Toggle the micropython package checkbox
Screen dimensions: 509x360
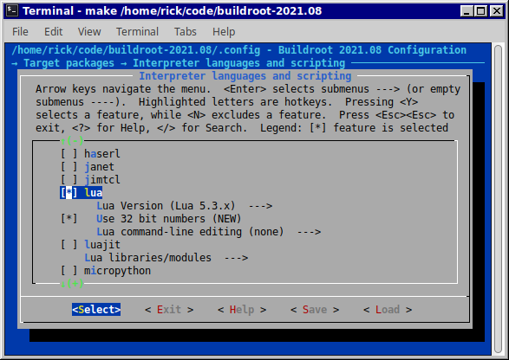[69, 271]
